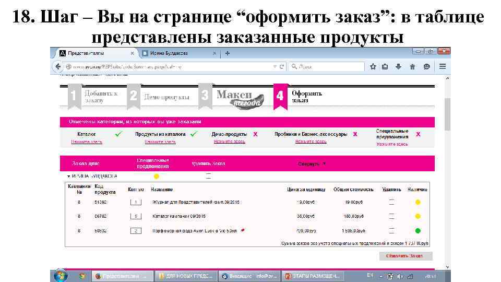Image resolution: width=501 pixels, height=282 pixels.
Task: Tick the delete checkbox for product 60632
Action: 391,230
